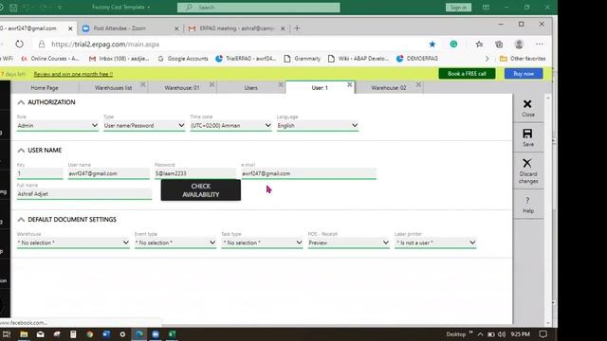Open Chrome from the taskbar
The image size is (607, 341).
(x=90, y=334)
